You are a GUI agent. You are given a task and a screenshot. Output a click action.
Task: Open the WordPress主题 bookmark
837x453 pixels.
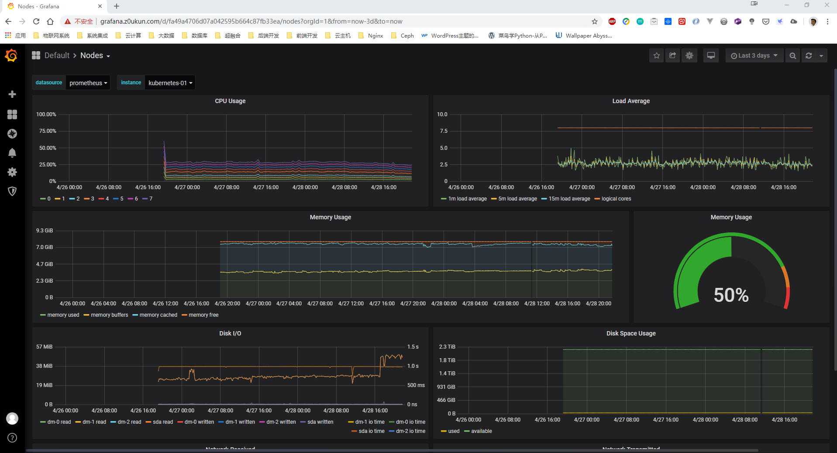point(450,36)
